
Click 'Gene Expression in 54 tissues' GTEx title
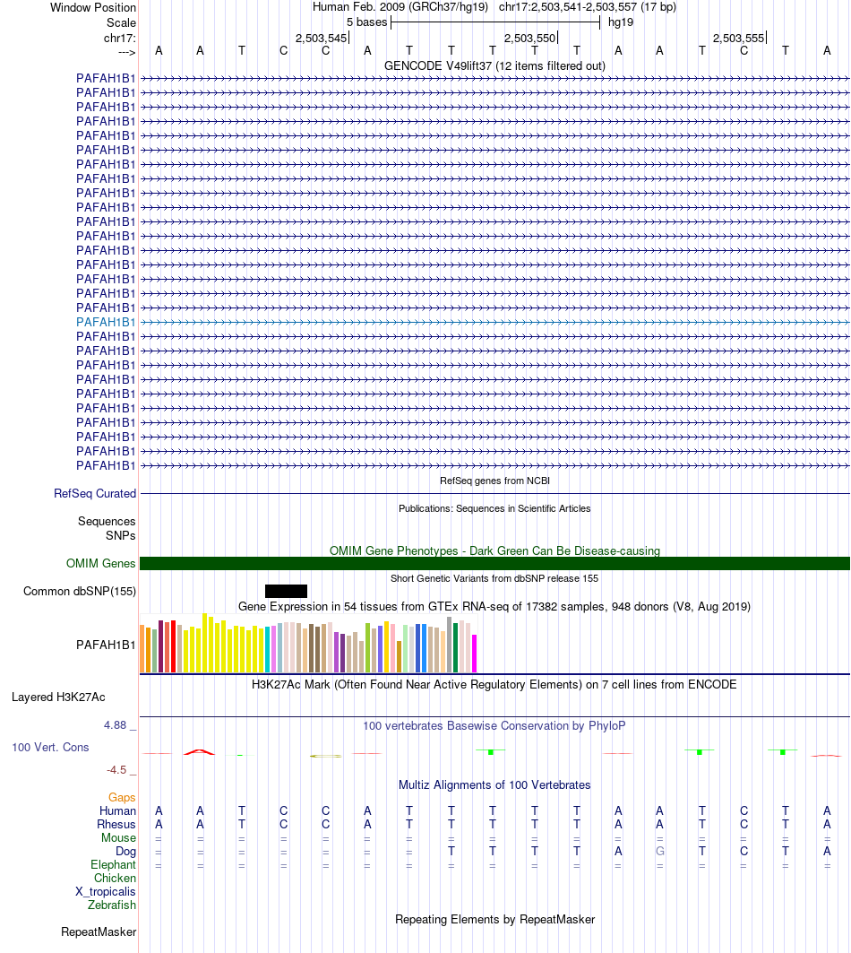point(494,607)
